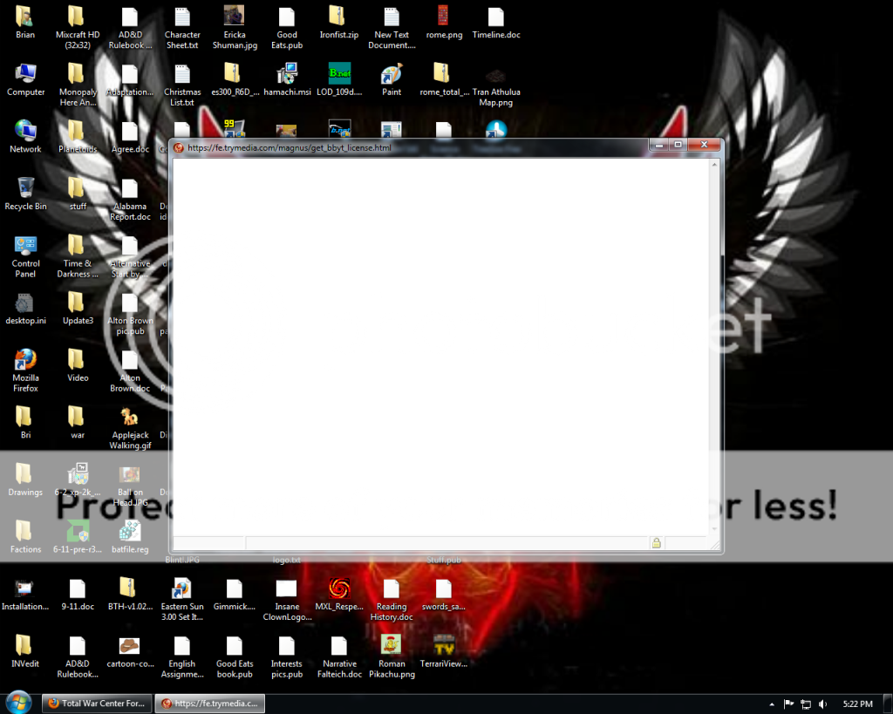
Task: Select the Control Panel desktop icon
Action: click(x=25, y=247)
